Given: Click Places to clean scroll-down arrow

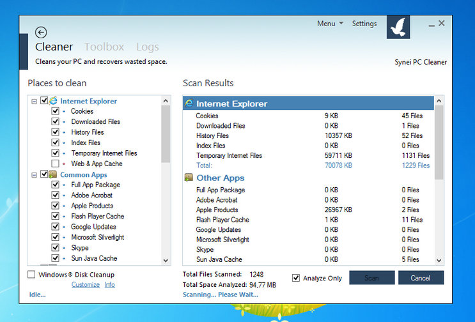Looking at the screenshot, I should coord(166,260).
